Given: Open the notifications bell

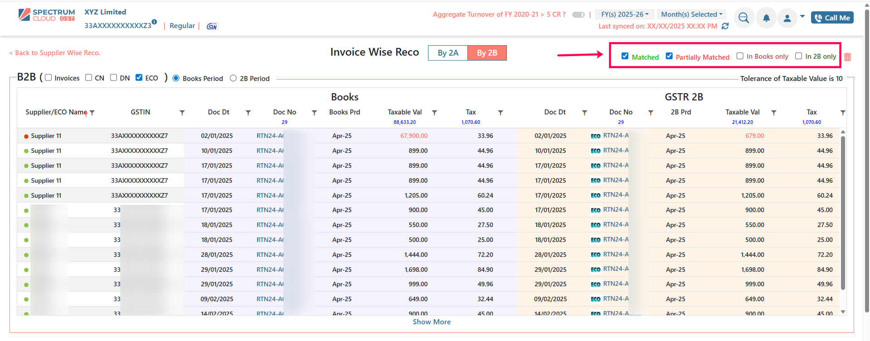Looking at the screenshot, I should [766, 18].
